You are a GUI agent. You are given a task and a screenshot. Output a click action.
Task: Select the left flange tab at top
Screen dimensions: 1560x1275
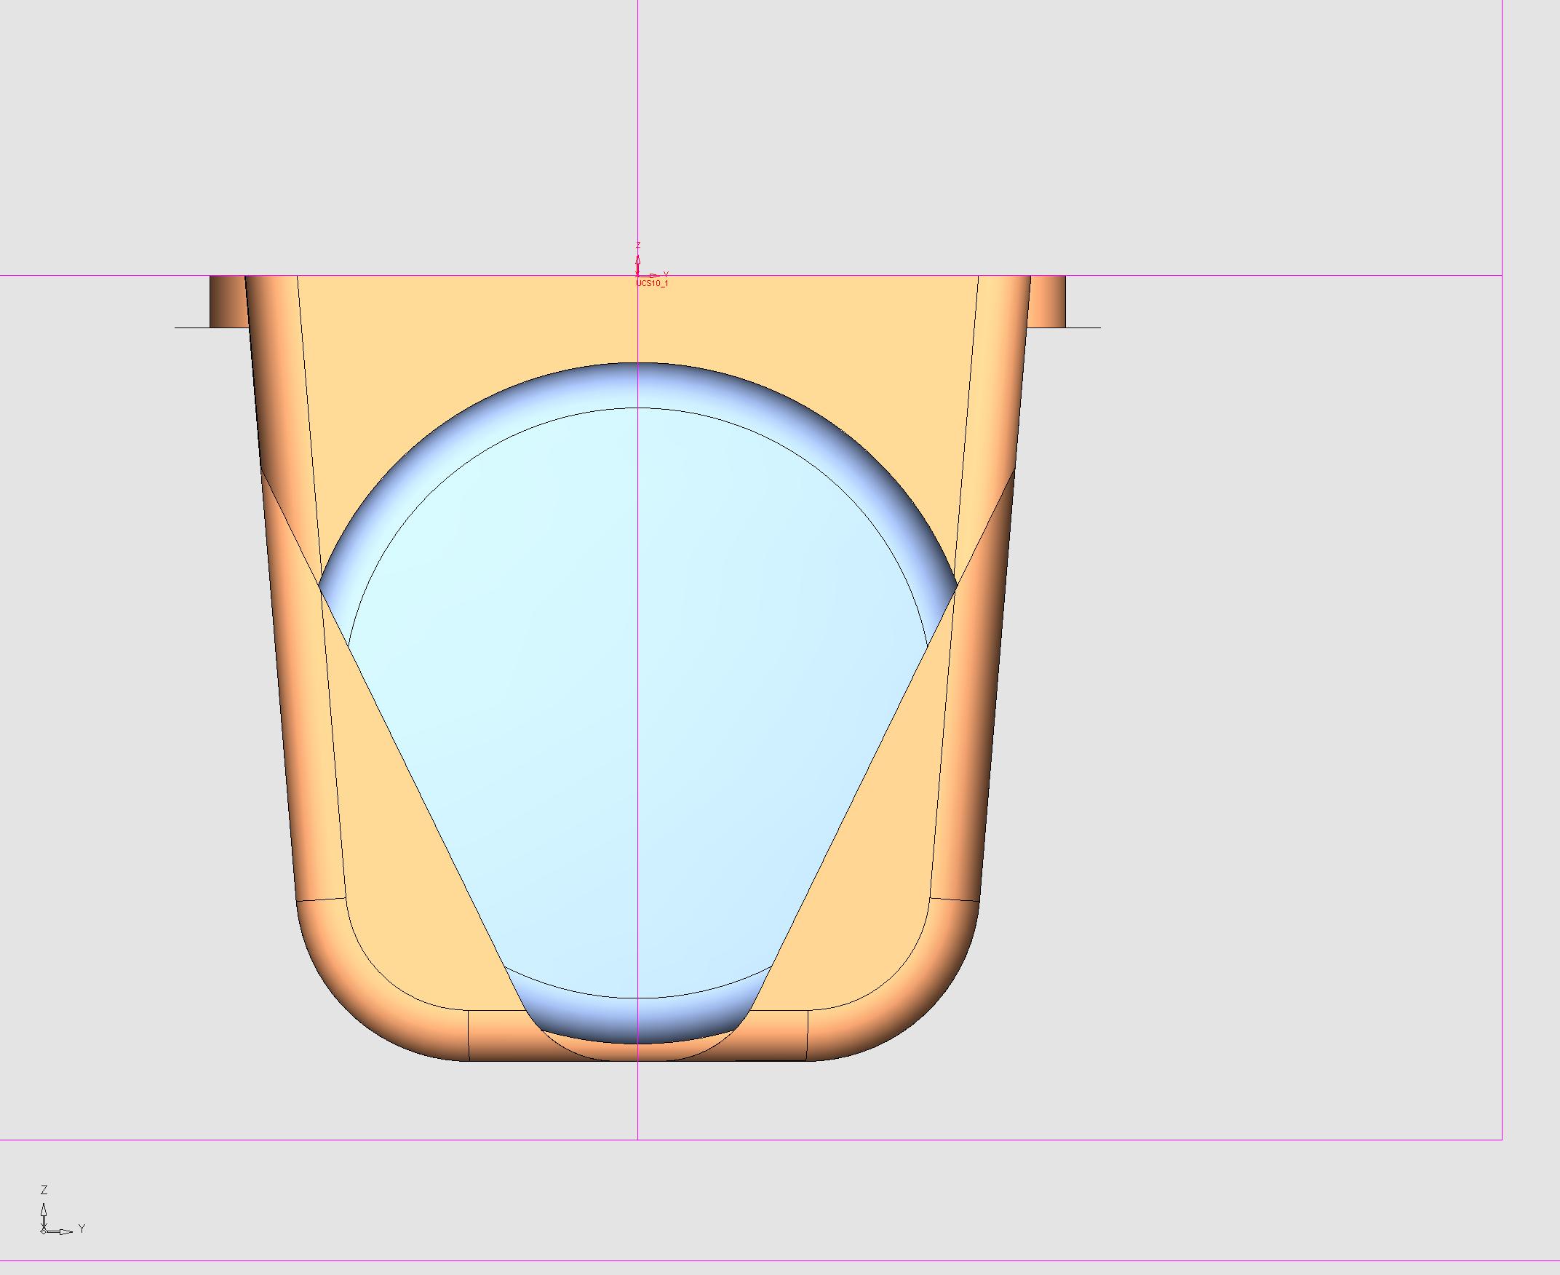point(226,301)
